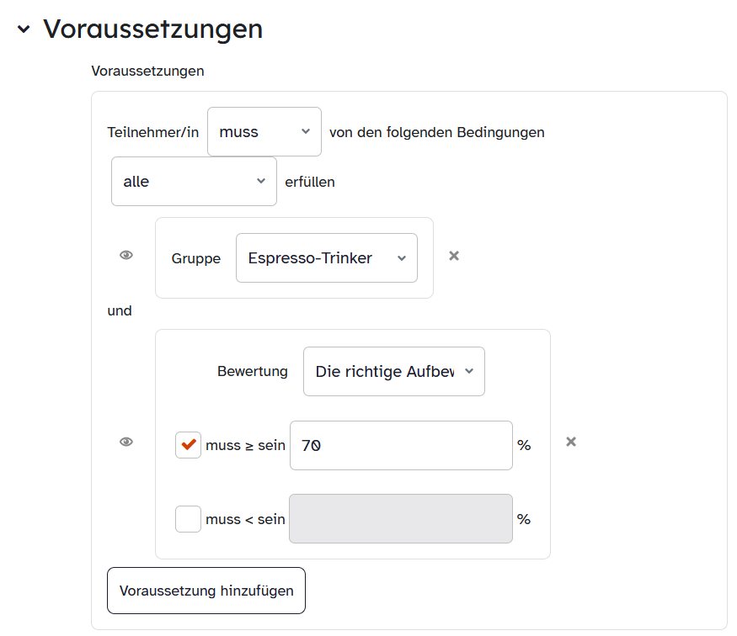Click the 'Gruppe' label
Viewport: 737px width, 636px height.
tap(195, 258)
